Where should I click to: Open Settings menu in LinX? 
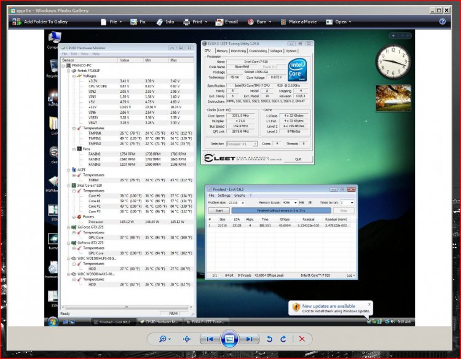224,195
